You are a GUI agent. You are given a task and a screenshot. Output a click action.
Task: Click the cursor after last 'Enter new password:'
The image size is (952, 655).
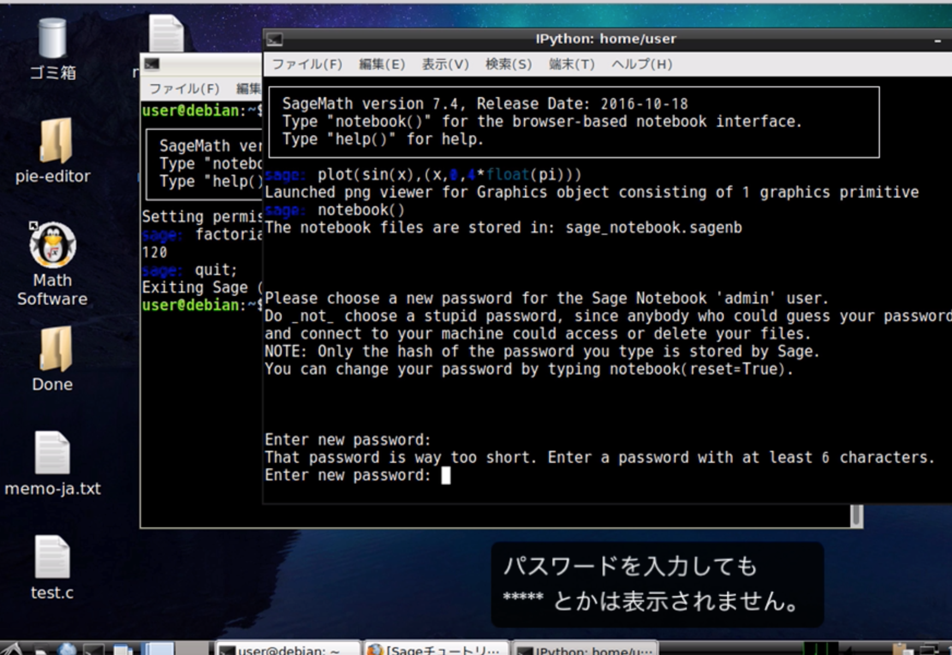click(x=445, y=475)
